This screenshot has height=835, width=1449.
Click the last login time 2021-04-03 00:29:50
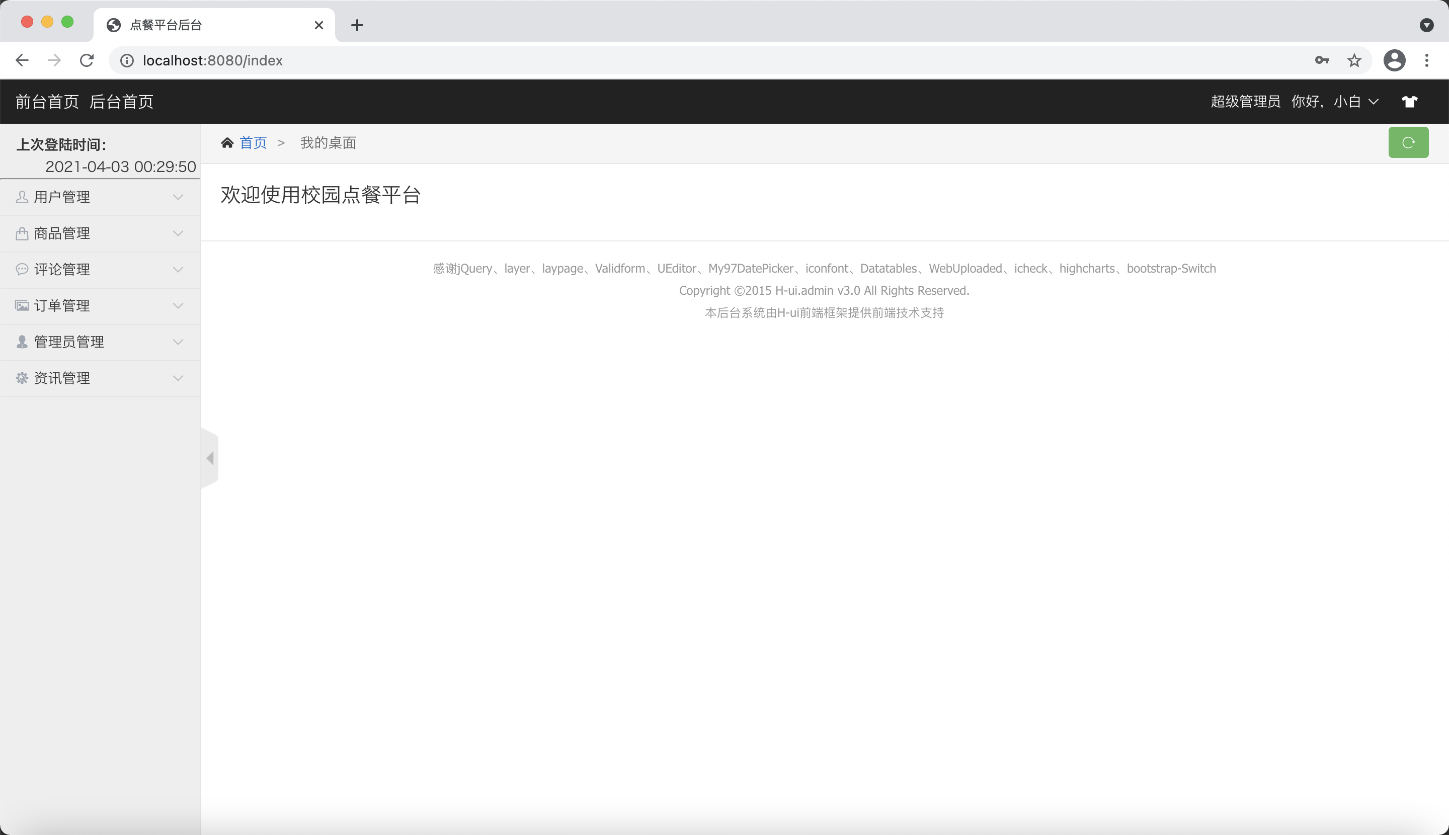[120, 166]
